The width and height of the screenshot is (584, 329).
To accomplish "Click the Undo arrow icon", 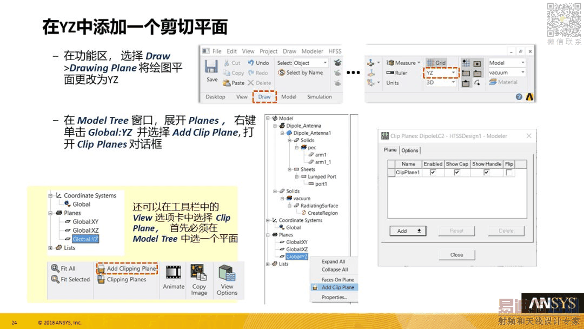I will click(251, 63).
